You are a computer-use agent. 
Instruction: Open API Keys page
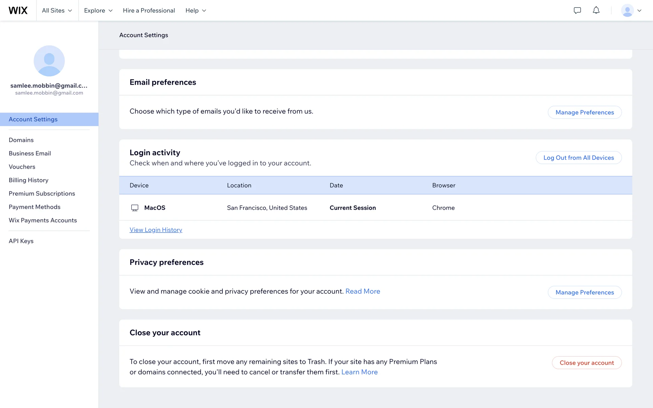pos(21,241)
